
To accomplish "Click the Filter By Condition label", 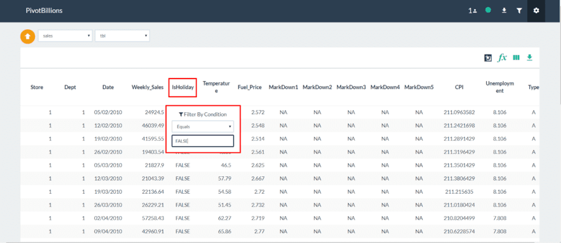I will pyautogui.click(x=203, y=115).
